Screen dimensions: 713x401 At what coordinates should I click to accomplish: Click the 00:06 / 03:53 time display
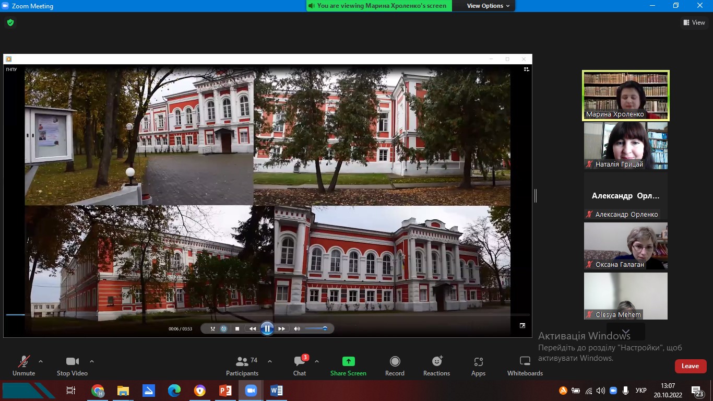[180, 329]
